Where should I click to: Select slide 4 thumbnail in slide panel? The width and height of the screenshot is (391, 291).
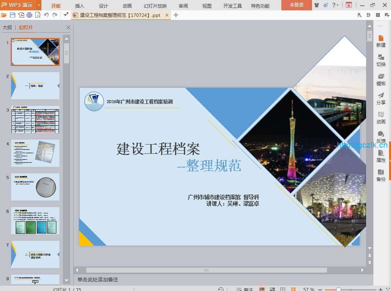(x=35, y=153)
